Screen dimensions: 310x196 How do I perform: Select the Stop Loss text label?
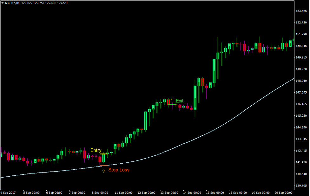[x=119, y=170]
